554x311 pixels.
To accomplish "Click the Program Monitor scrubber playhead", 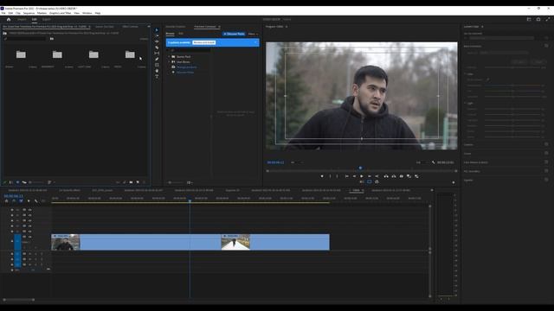I will click(x=360, y=168).
